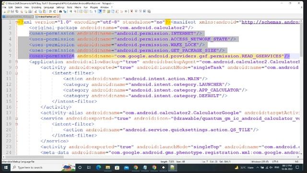Toggle the highlighted Indent guide icon
This screenshot has height=173, width=307.
[100, 12]
